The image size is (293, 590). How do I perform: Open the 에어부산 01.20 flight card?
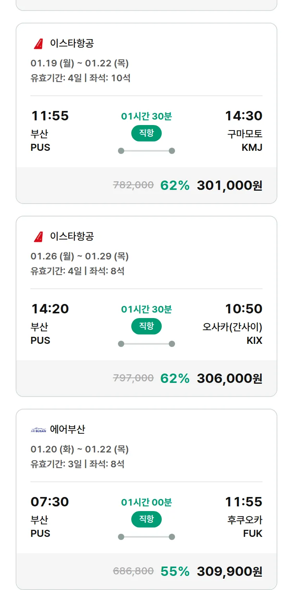pyautogui.click(x=146, y=456)
